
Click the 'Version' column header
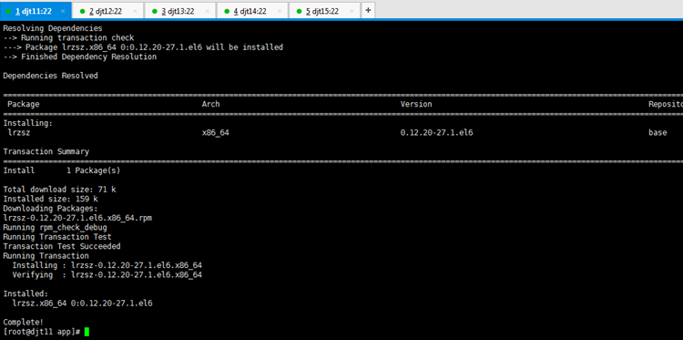416,104
